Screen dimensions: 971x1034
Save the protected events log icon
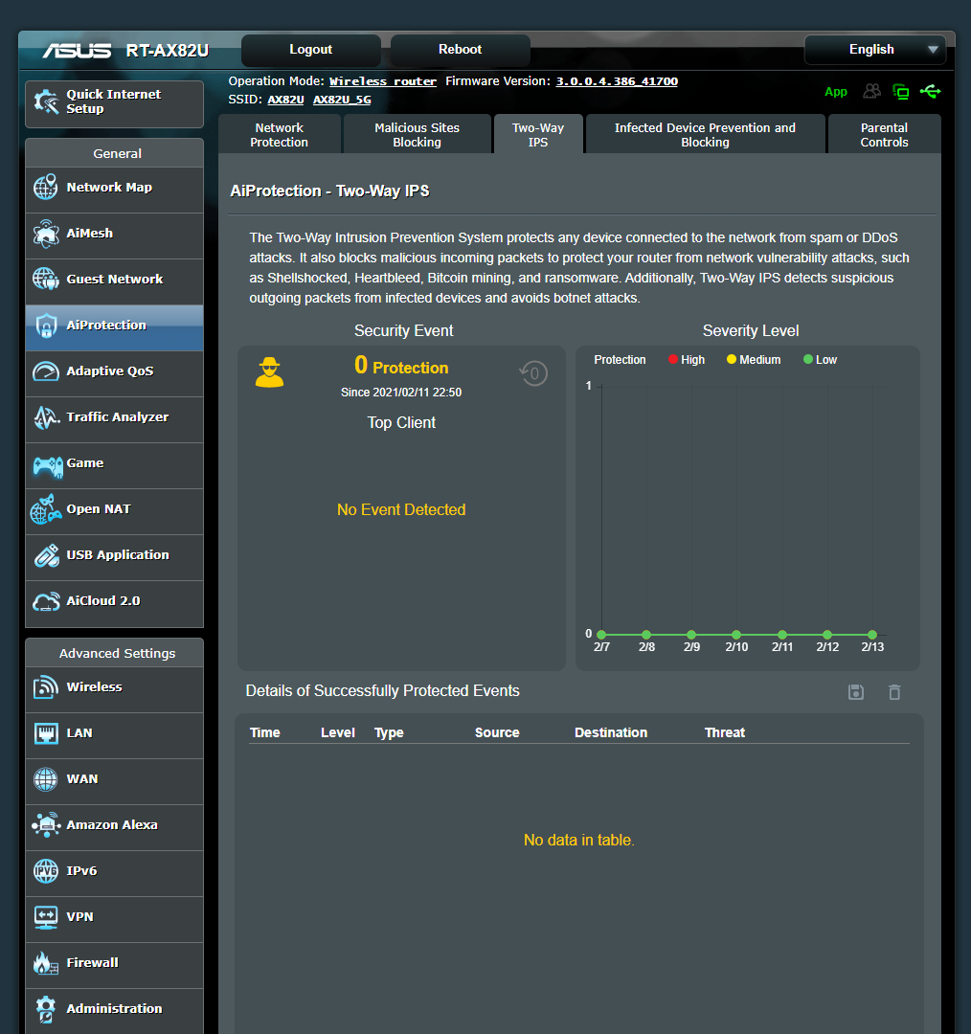tap(855, 692)
